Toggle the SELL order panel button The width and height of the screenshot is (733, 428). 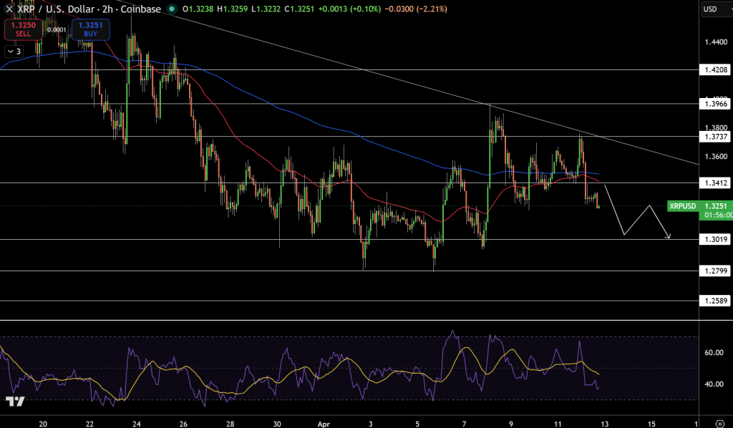tap(24, 30)
